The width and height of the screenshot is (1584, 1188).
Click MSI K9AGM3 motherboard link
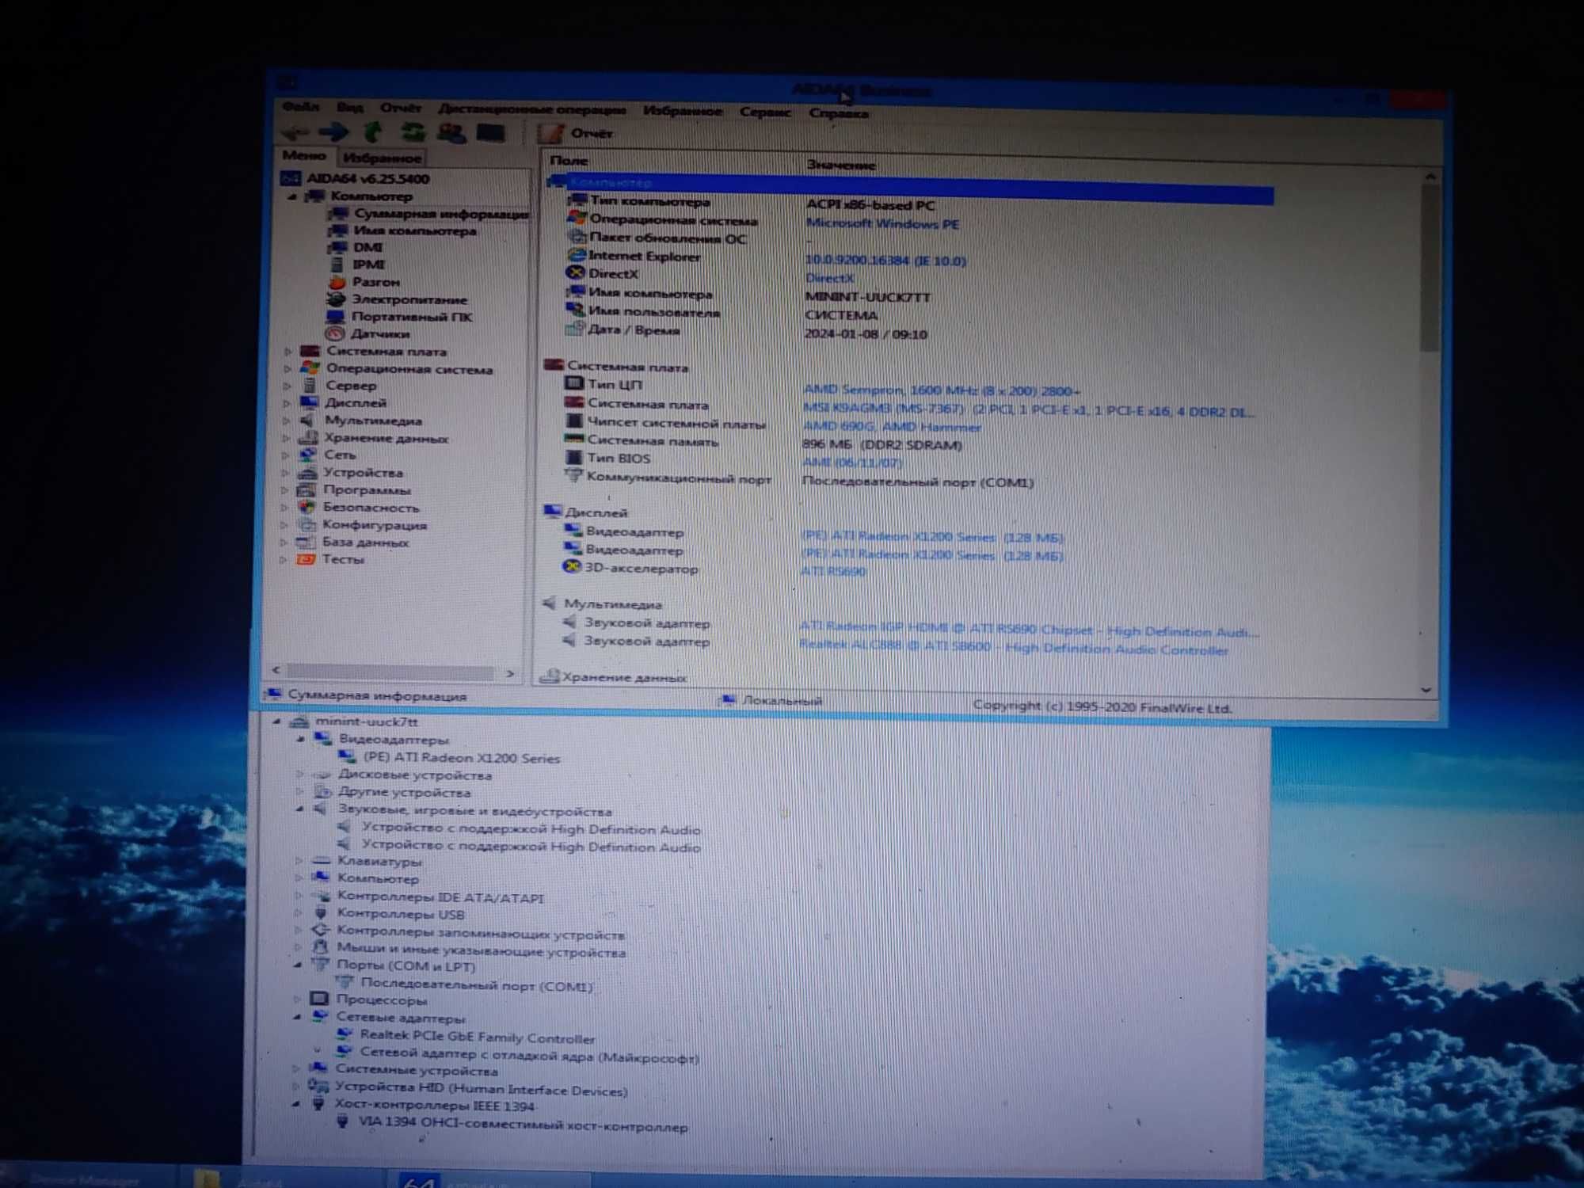1029,410
